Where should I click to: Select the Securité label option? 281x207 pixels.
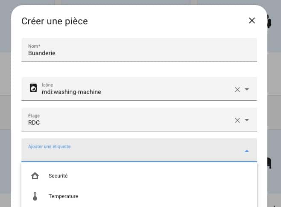139,176
